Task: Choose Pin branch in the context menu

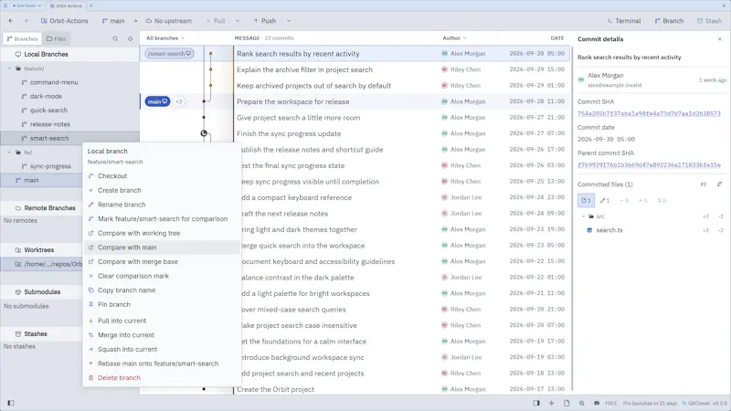Action: tap(162, 304)
